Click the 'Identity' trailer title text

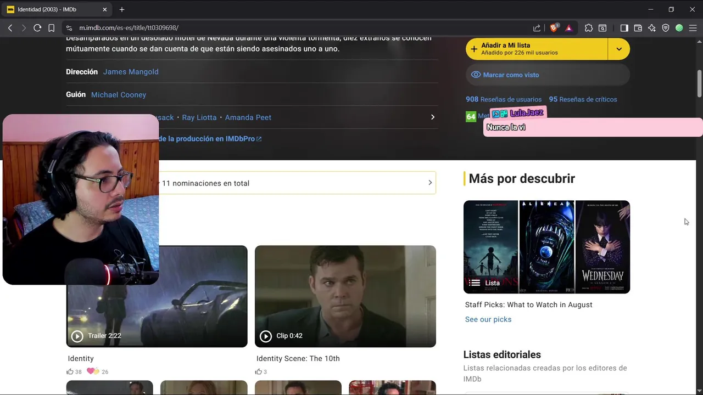click(x=81, y=358)
